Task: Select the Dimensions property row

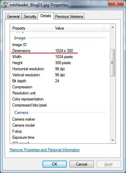Action: tap(60, 51)
